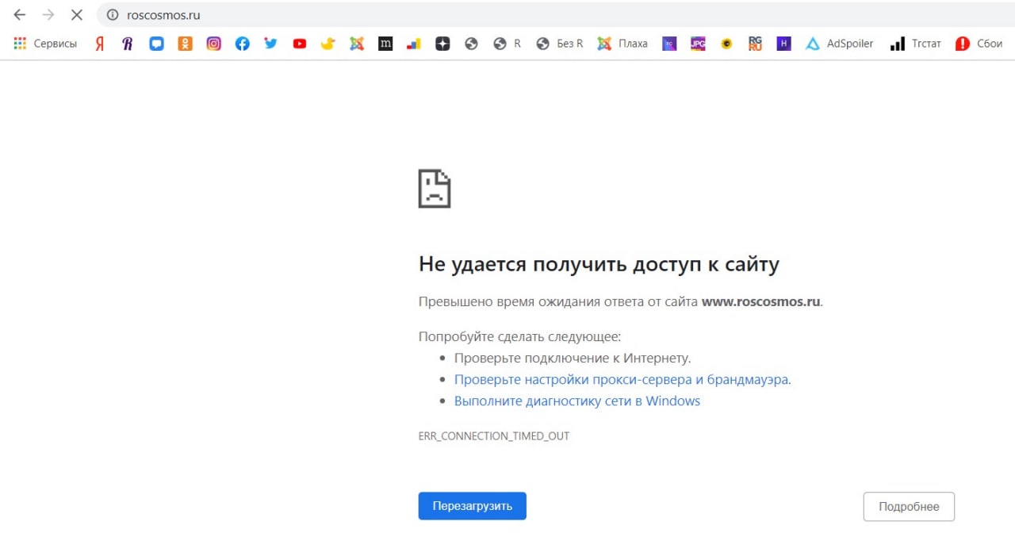Open the AdSpoiler bookmark
The height and width of the screenshot is (560, 1015).
click(x=839, y=44)
